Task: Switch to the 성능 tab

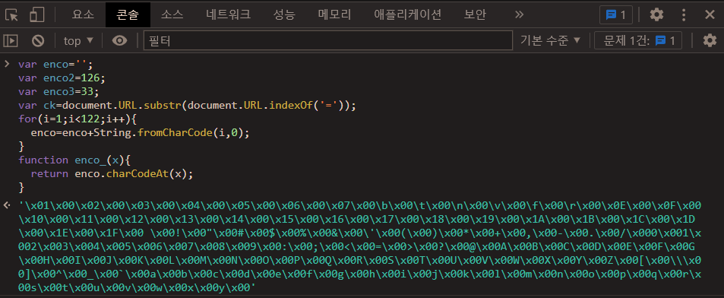Action: (x=284, y=14)
